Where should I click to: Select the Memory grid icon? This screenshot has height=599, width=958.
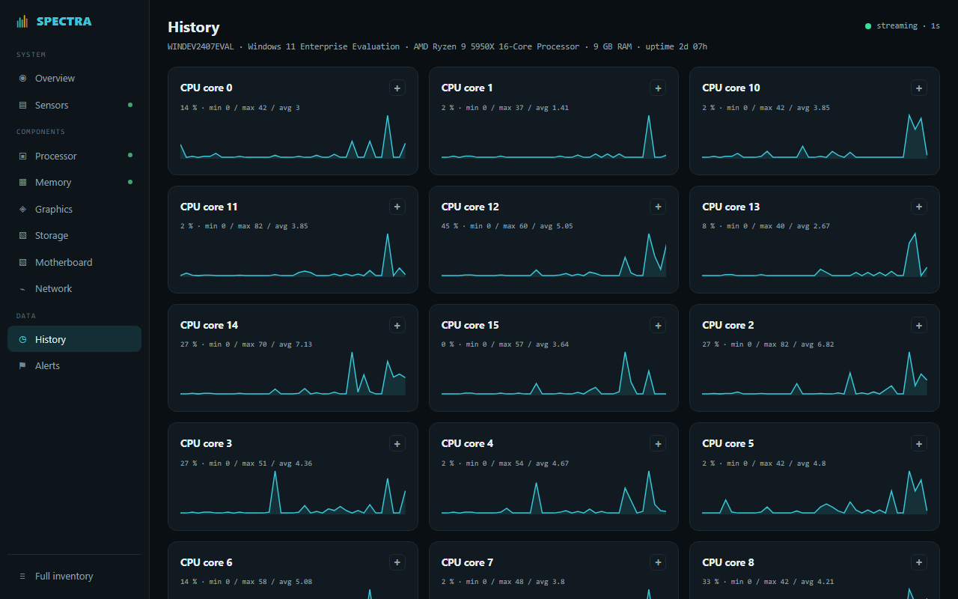click(22, 182)
